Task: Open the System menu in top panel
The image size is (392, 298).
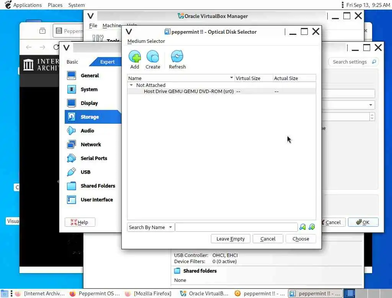Action: [x=77, y=5]
